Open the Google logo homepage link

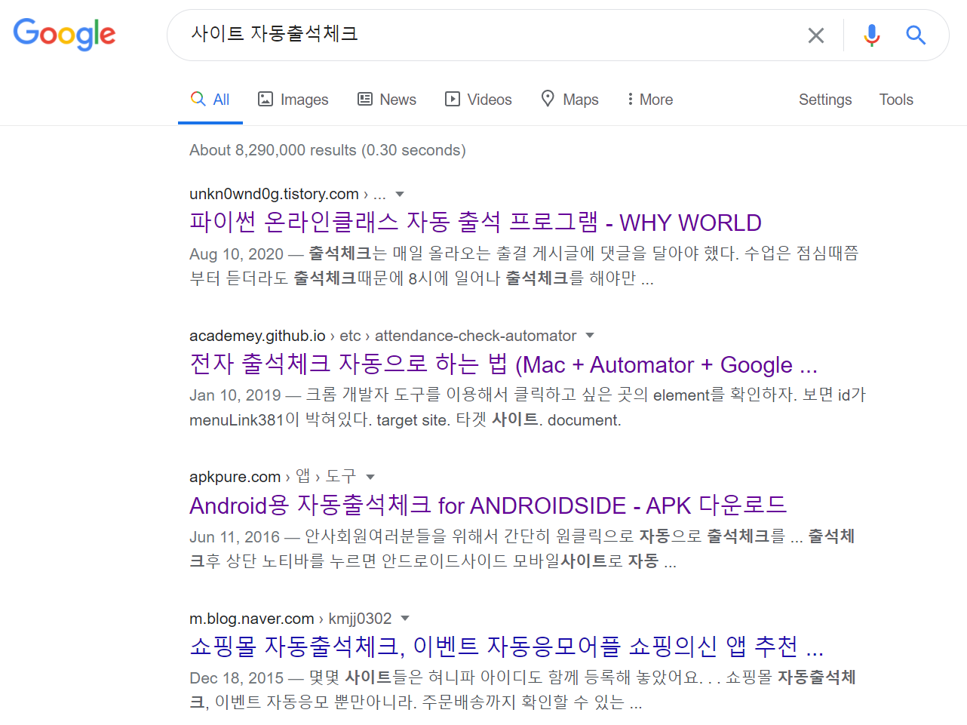[x=64, y=34]
